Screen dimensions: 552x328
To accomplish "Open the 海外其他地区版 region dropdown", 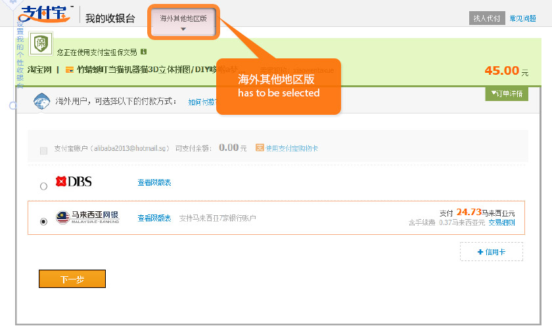I will coord(183,22).
